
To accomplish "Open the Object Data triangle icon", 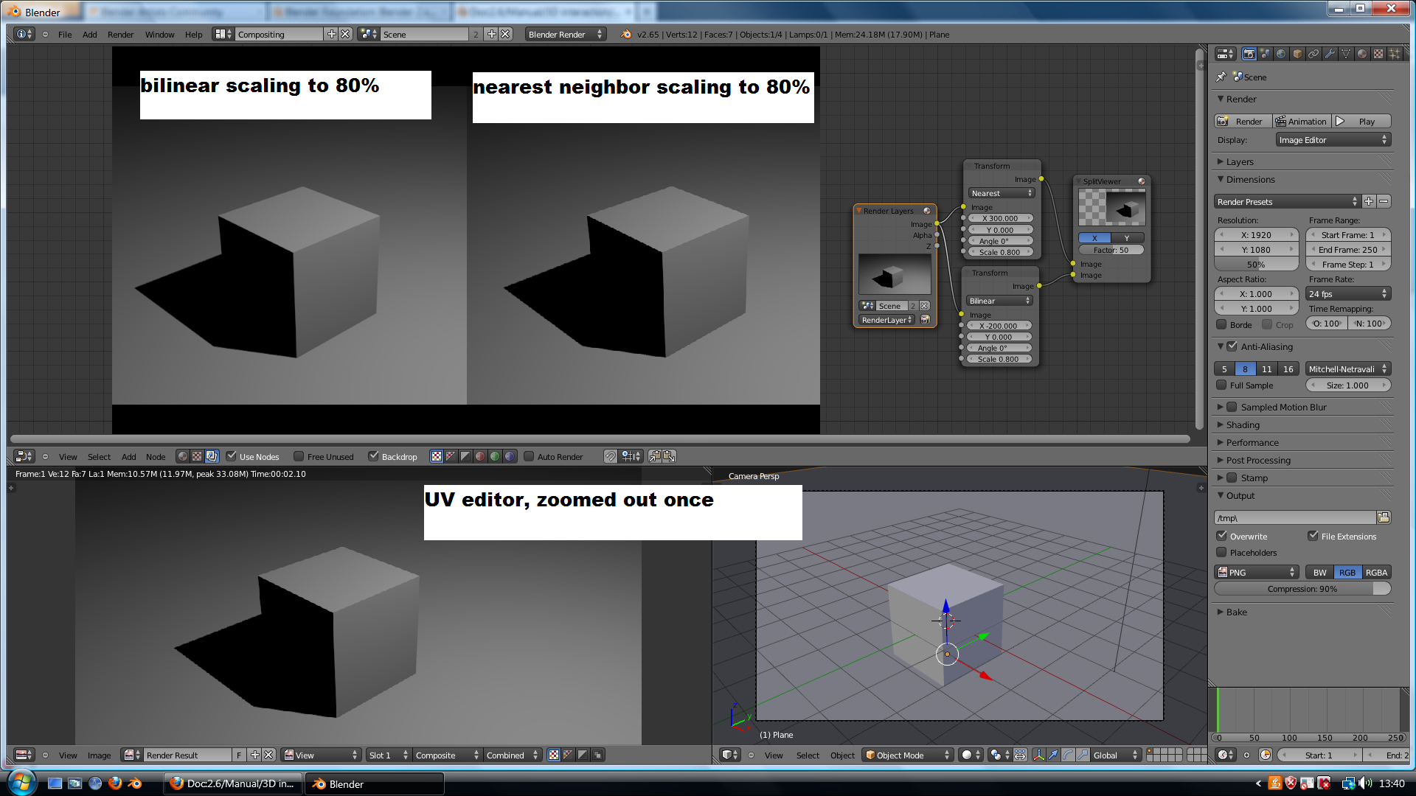I will point(1346,54).
